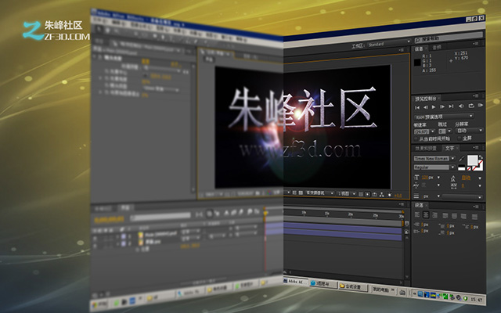Justify paragraph with last line left
The height and width of the screenshot is (313, 501).
tap(445, 216)
